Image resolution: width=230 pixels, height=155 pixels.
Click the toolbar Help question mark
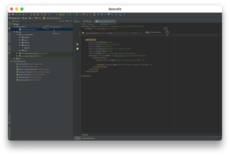(x=124, y=14)
